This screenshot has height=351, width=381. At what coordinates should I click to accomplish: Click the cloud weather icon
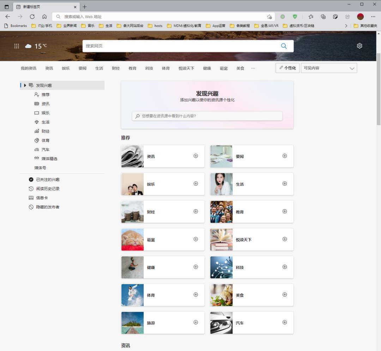pos(28,46)
